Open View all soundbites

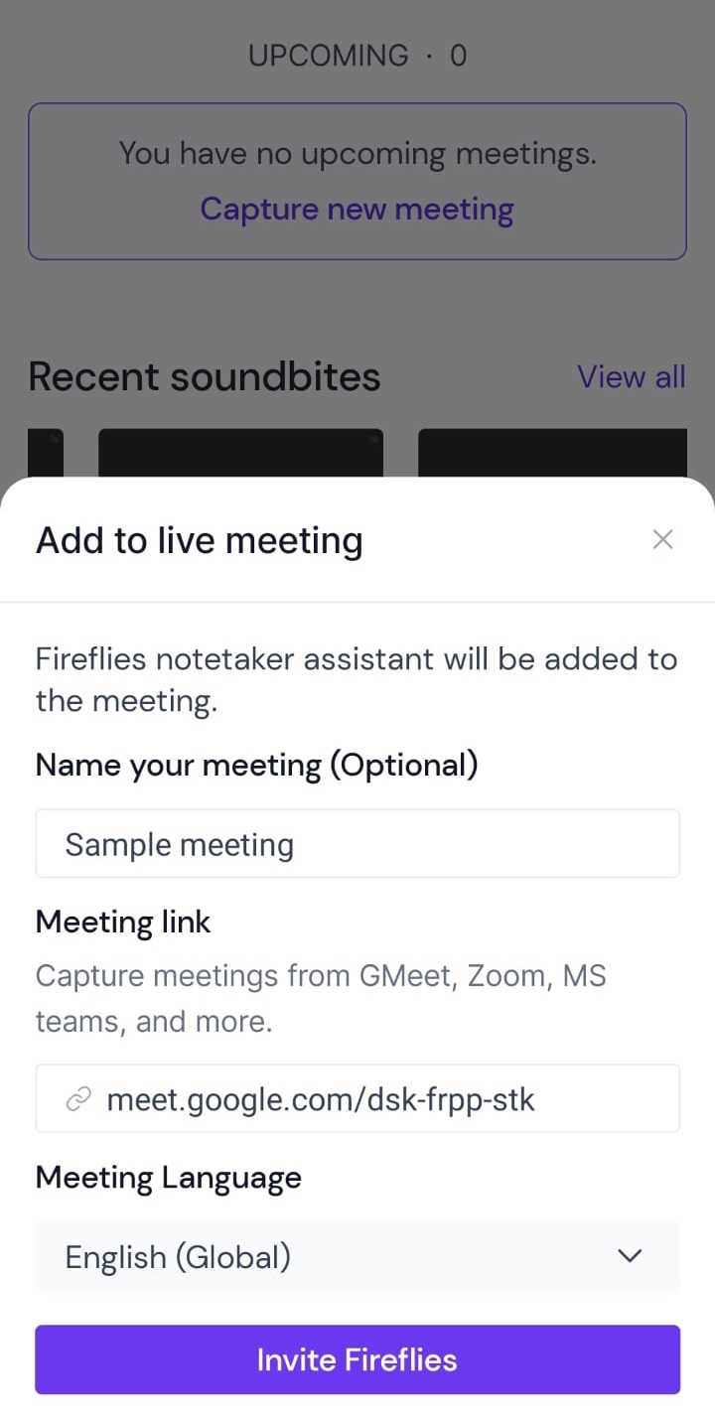(x=632, y=376)
